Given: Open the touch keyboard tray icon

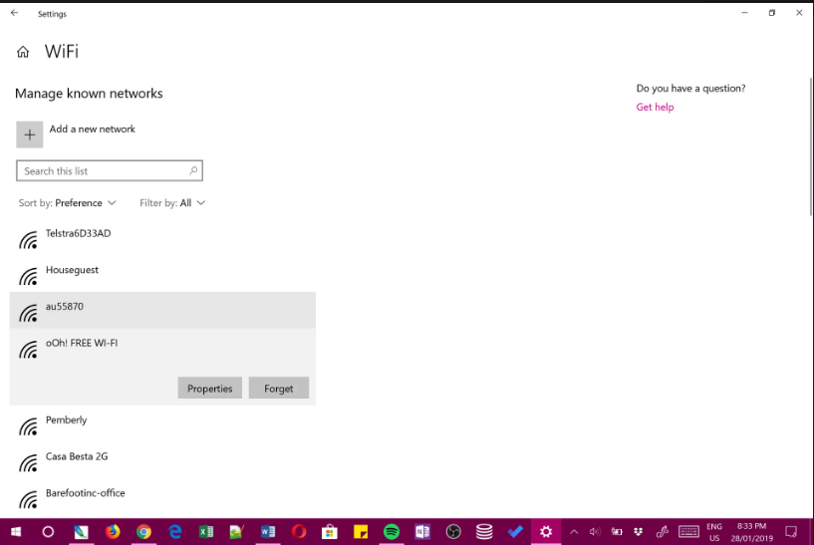Looking at the screenshot, I should (688, 531).
